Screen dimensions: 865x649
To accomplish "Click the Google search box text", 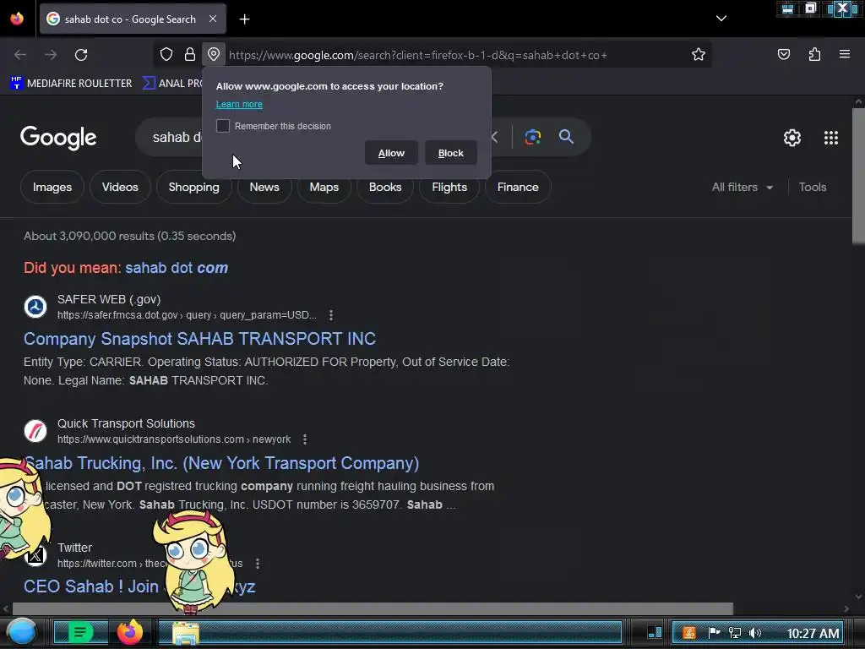I will 177,137.
